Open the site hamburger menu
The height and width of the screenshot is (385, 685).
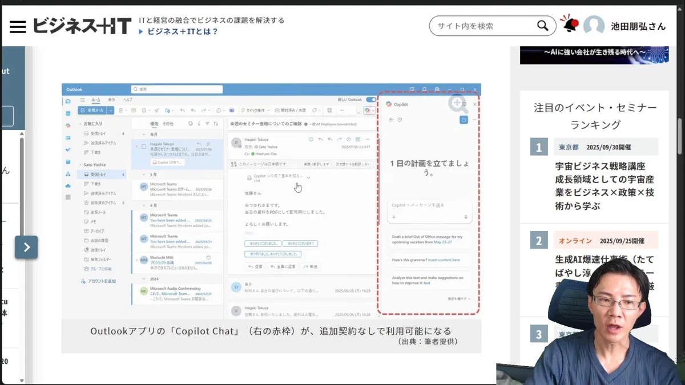18,26
